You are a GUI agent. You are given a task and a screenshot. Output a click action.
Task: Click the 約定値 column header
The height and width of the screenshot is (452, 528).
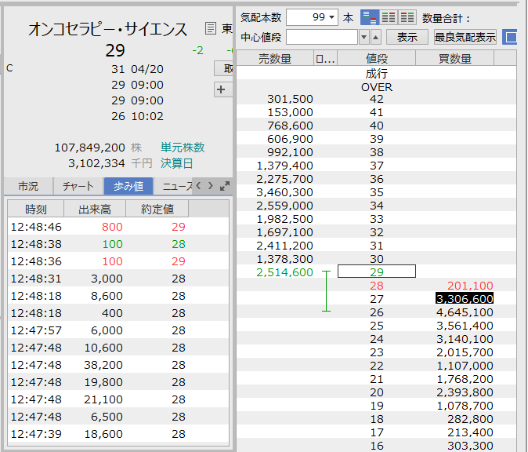pos(157,210)
